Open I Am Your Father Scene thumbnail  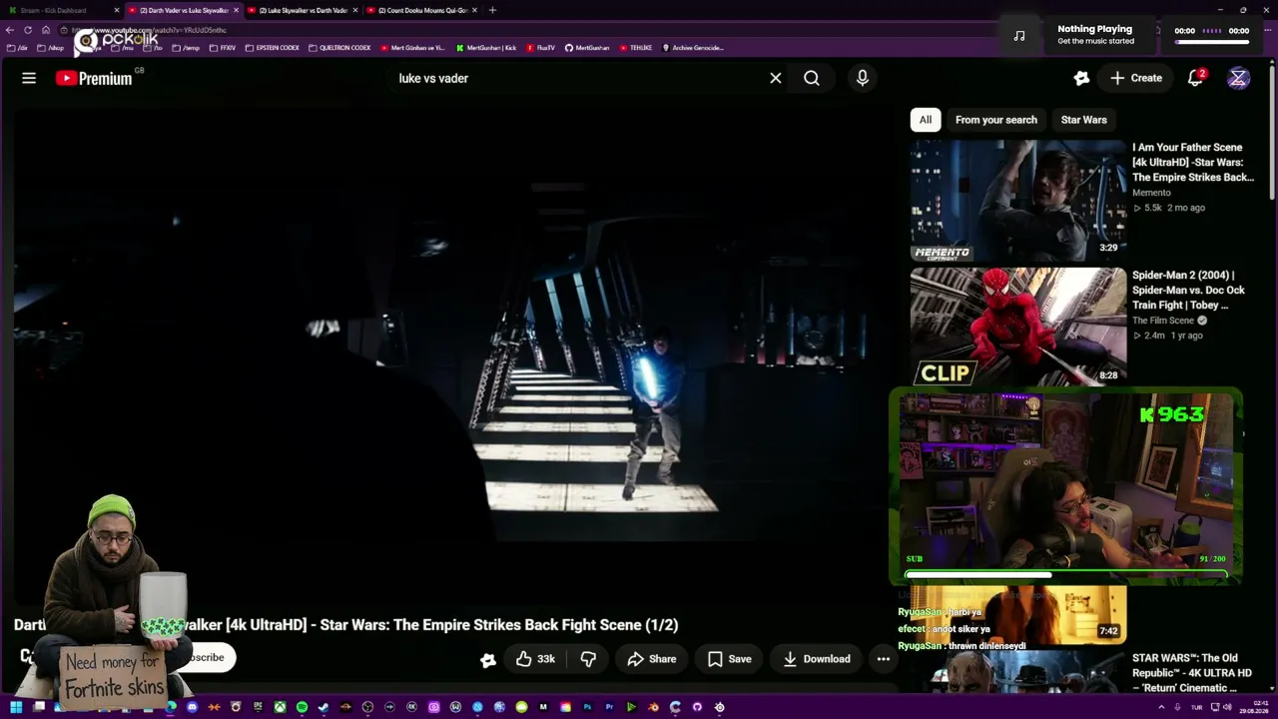pyautogui.click(x=1018, y=200)
